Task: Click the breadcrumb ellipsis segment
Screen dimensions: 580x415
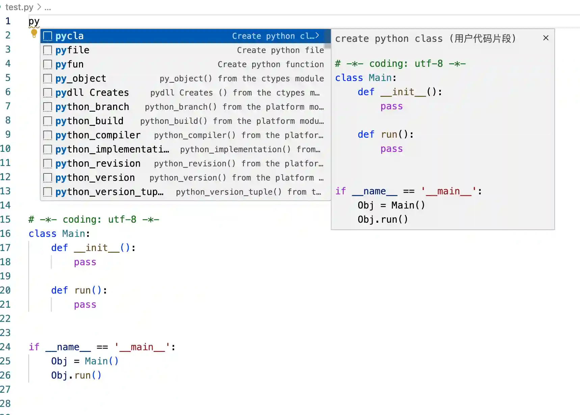Action: click(48, 7)
